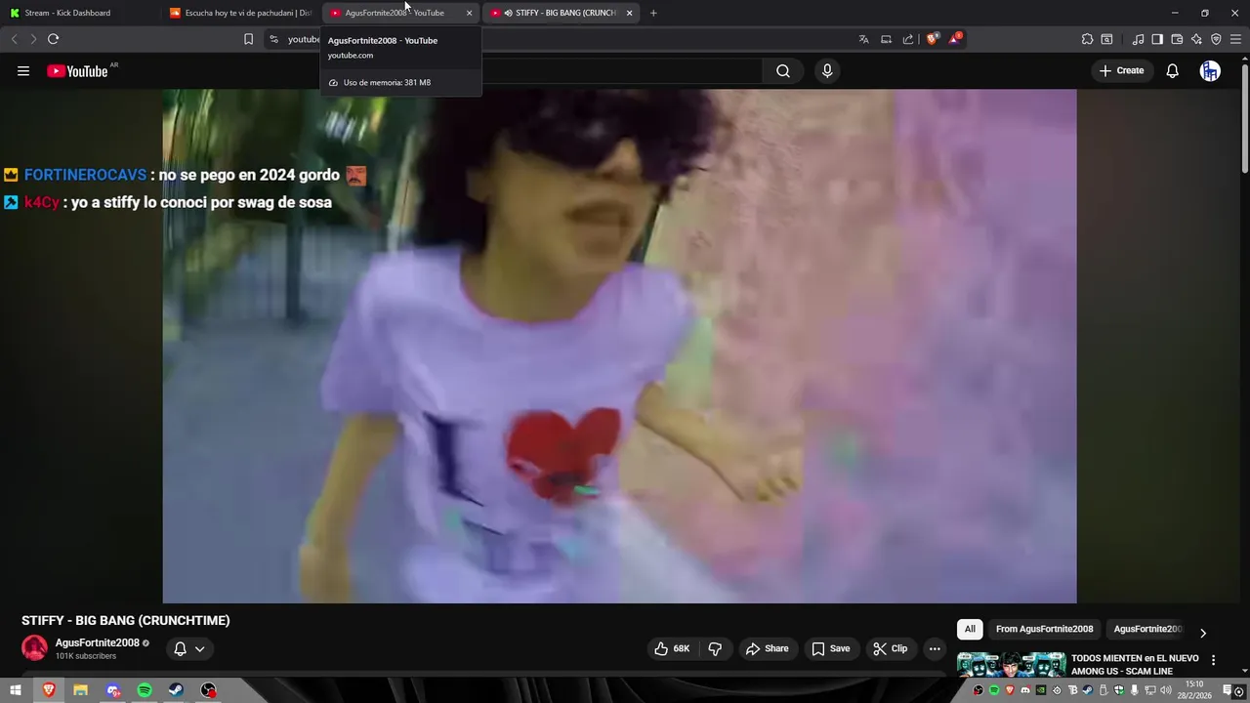1250x703 pixels.
Task: Close the STIFFY - BIG BANG tab
Action: [x=629, y=13]
